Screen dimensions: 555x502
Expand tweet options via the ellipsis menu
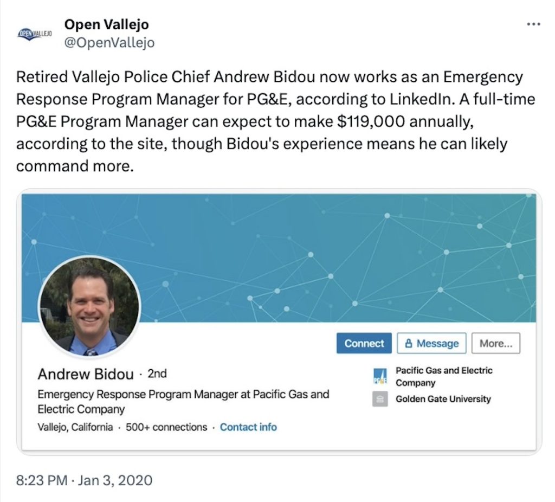coord(534,23)
